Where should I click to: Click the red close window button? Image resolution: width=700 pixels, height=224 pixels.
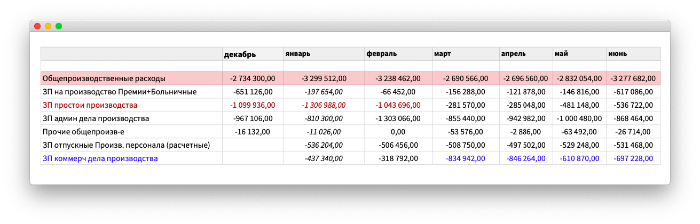tap(37, 26)
